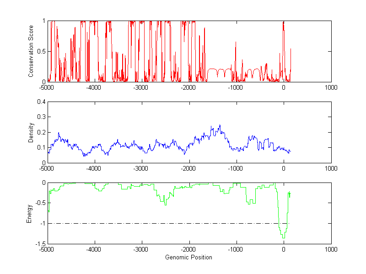The width and height of the screenshot is (366, 274).
Task: Click the 'Density' y-axis label
Action: coord(31,132)
